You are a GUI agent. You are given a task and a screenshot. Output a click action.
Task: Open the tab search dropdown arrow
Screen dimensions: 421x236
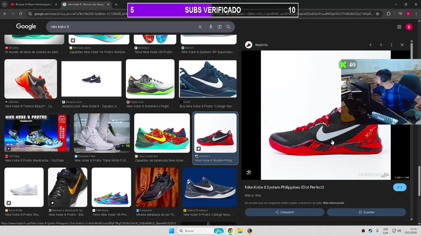tap(4, 4)
